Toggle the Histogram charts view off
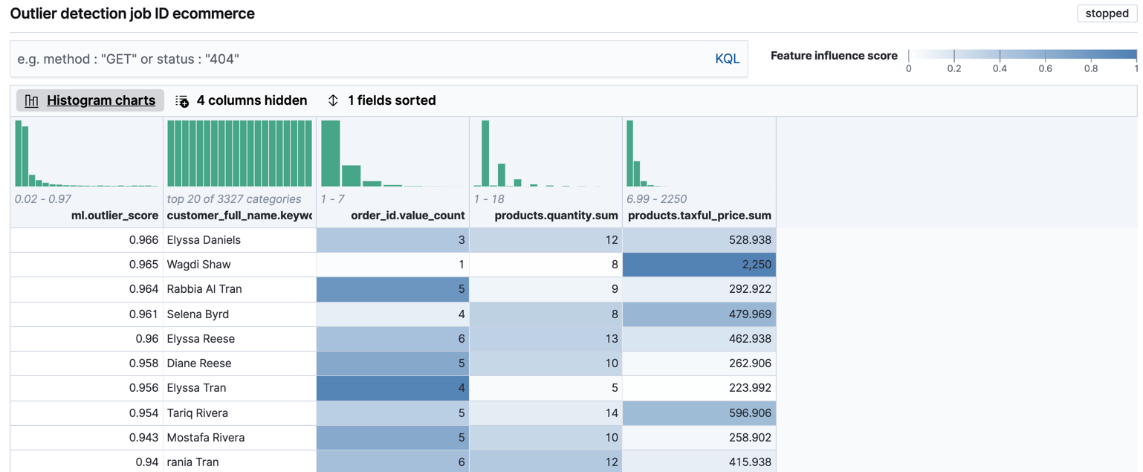 pyautogui.click(x=89, y=100)
